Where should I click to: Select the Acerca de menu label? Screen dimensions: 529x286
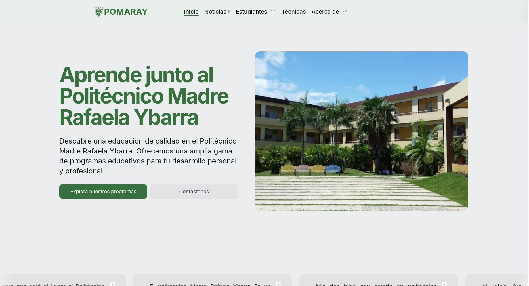(x=325, y=12)
